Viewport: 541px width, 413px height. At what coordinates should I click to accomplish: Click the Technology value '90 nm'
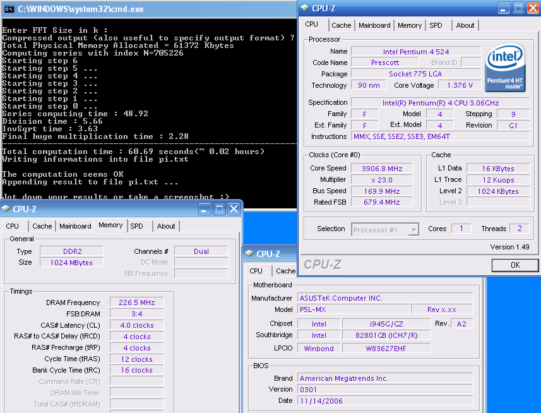pyautogui.click(x=369, y=85)
